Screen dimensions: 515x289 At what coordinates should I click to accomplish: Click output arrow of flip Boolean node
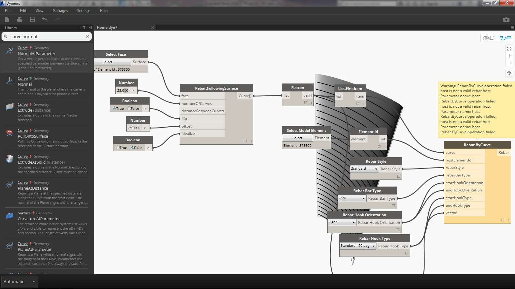[x=145, y=109]
